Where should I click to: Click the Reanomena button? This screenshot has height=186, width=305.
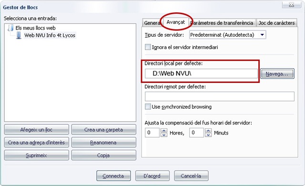104,143
